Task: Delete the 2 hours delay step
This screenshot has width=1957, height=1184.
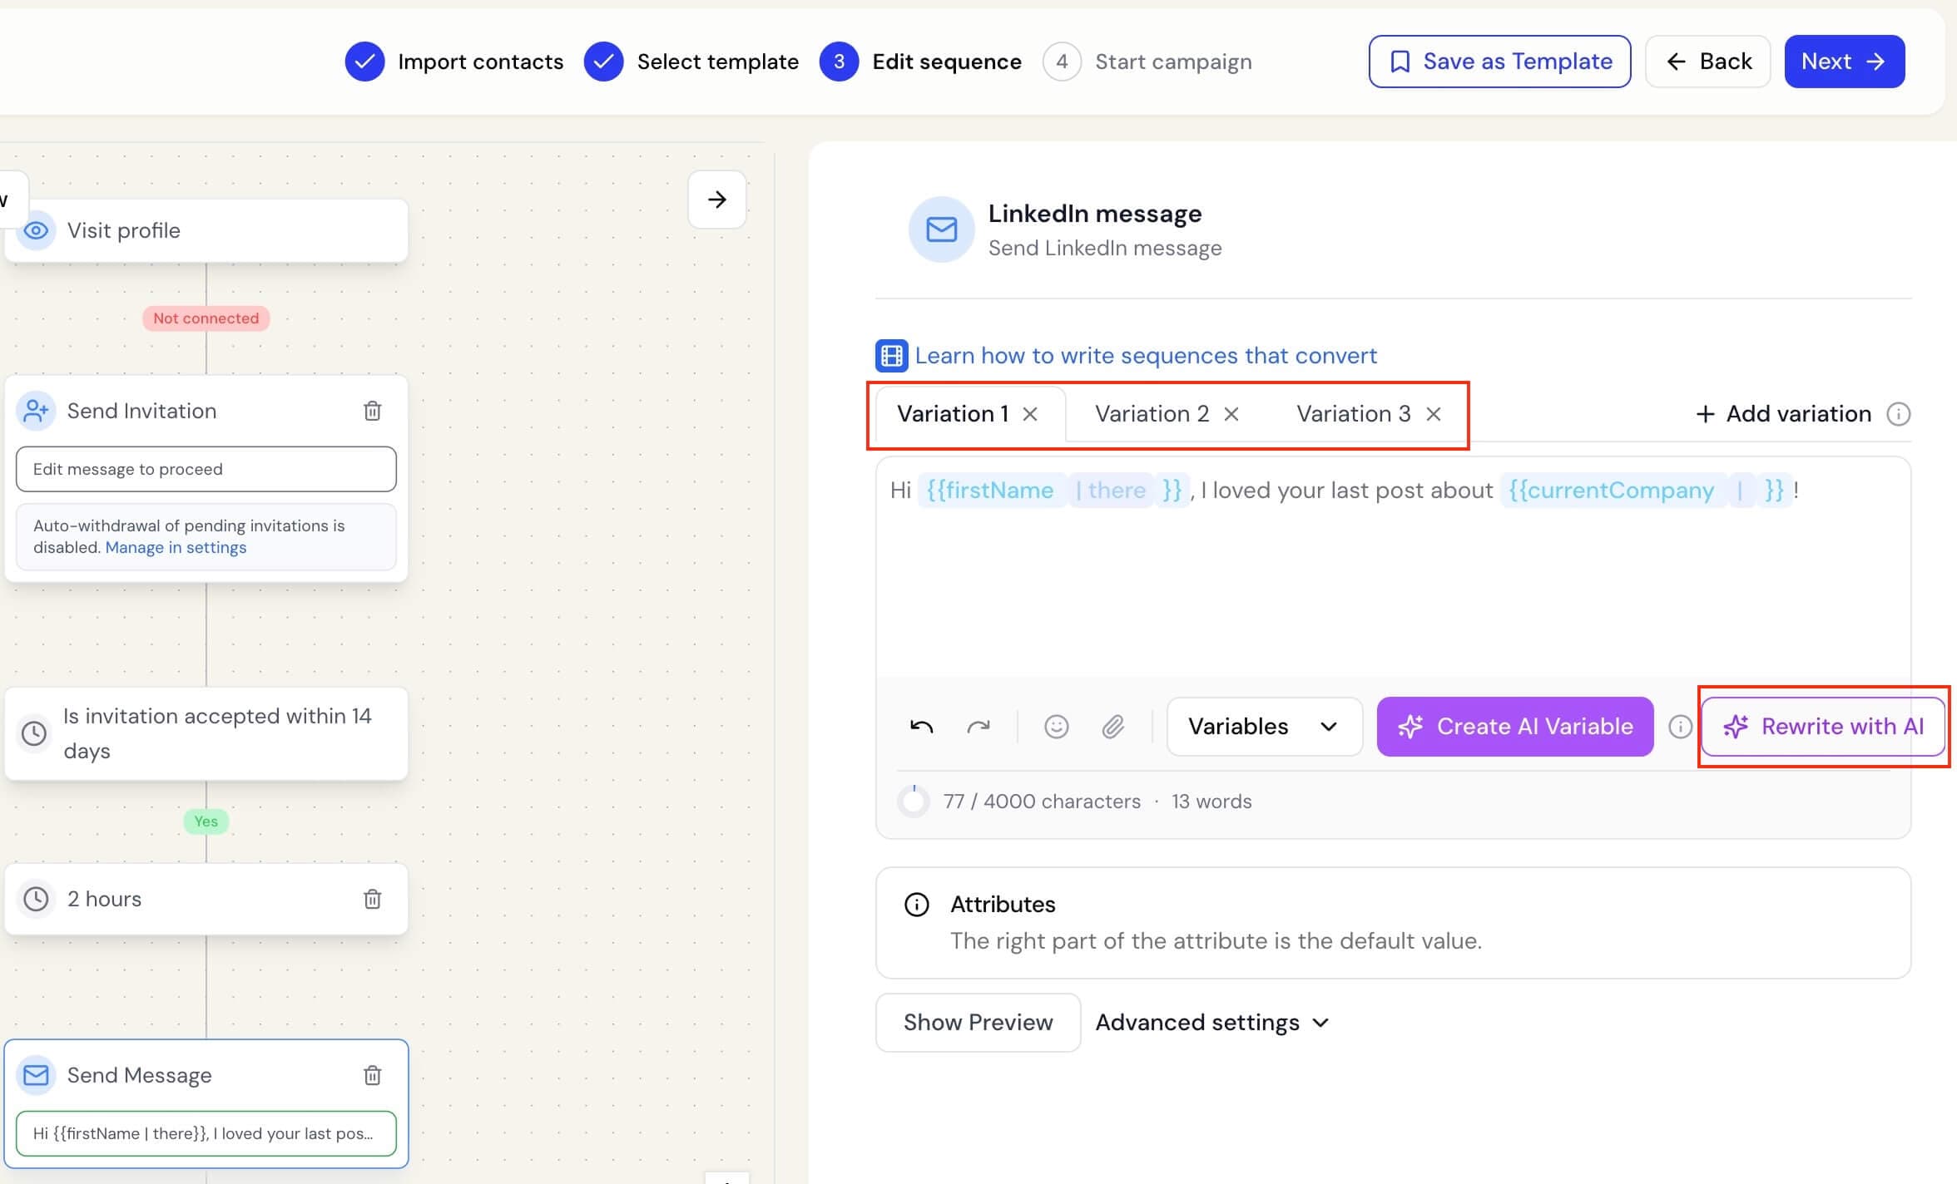Action: (x=372, y=899)
